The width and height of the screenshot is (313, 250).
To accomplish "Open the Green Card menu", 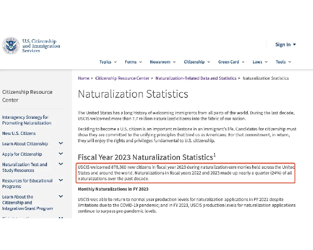I will coord(231,62).
